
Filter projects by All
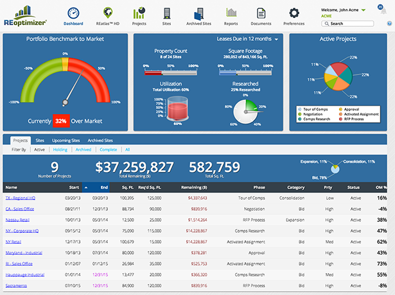point(127,149)
